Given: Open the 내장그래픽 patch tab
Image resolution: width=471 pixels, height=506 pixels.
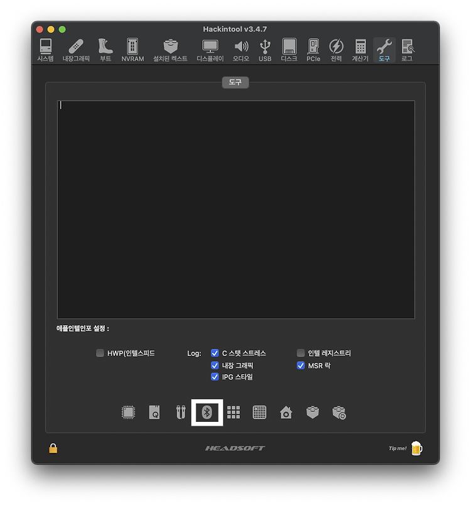Looking at the screenshot, I should pyautogui.click(x=76, y=50).
